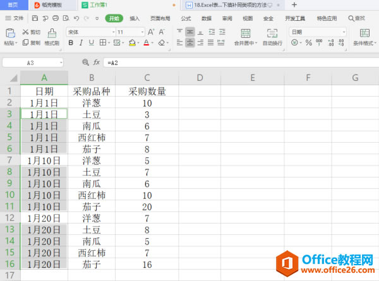The width and height of the screenshot is (379, 281).
Task: Switch to the View (视图) tab
Action: (x=248, y=18)
